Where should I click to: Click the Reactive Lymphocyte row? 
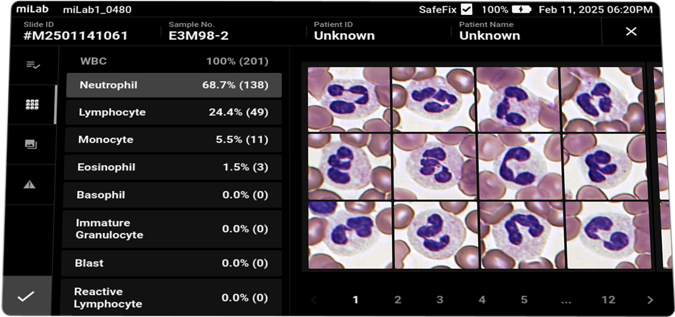[x=173, y=297]
